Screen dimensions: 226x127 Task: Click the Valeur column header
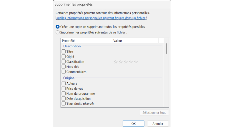[x=135, y=41]
